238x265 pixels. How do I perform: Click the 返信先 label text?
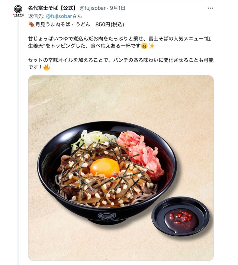[36, 16]
